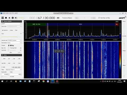Click the AIRSPY logo in the toolbar

point(122,18)
